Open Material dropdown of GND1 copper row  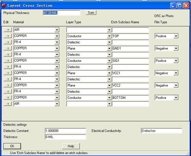(x=57, y=48)
